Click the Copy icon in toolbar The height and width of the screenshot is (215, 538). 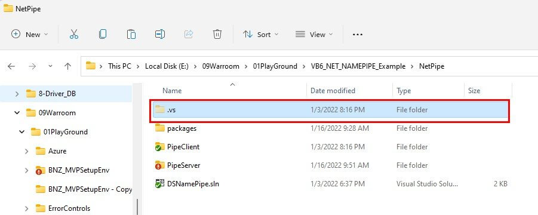point(102,34)
